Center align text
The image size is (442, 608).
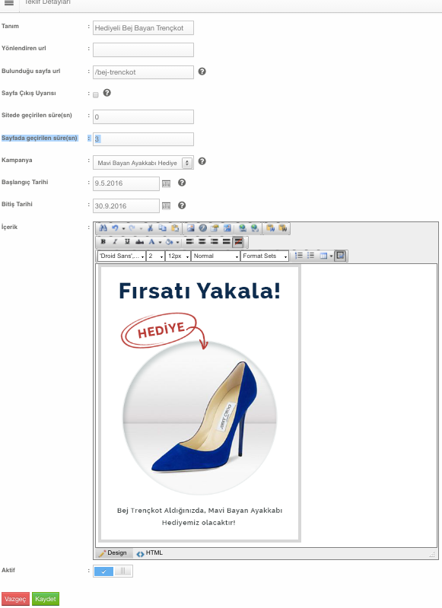click(x=202, y=242)
